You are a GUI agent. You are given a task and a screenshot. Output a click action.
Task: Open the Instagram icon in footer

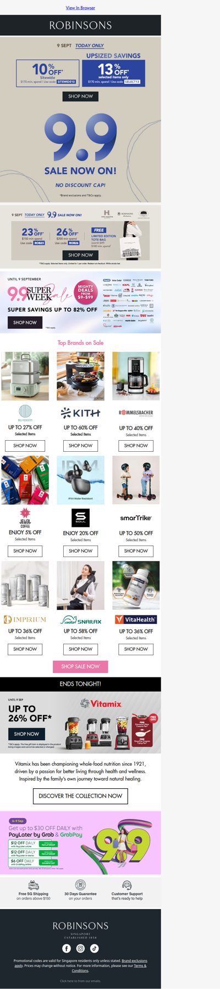coord(80,948)
